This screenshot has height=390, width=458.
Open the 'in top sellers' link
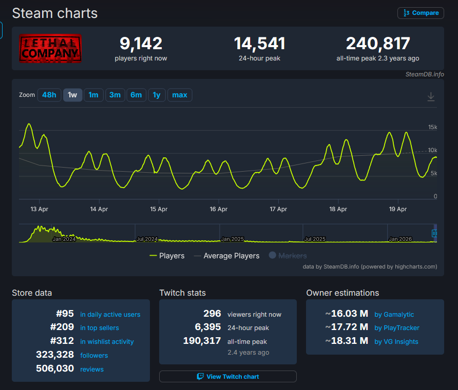(x=99, y=328)
